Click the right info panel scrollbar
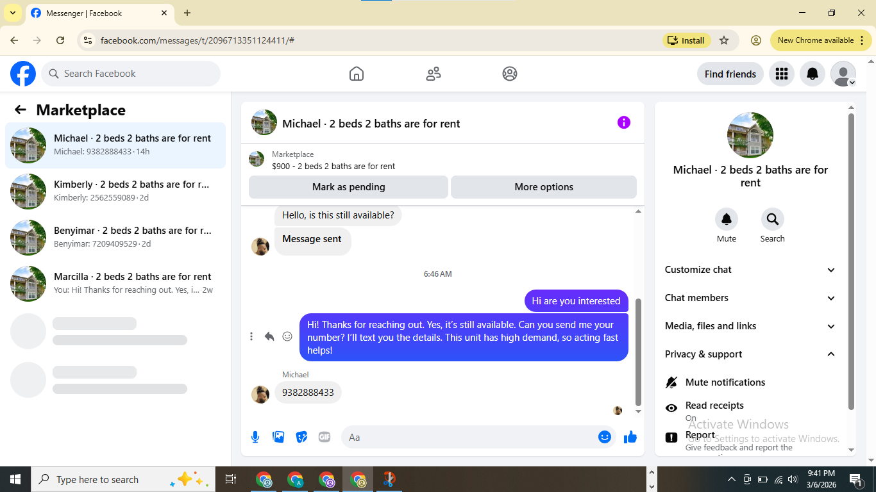This screenshot has height=492, width=876. click(851, 261)
